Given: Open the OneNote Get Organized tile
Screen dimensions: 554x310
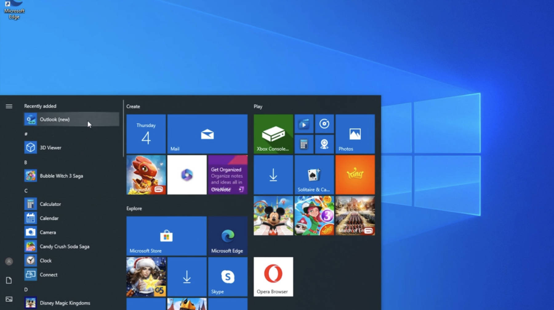Looking at the screenshot, I should [x=228, y=175].
